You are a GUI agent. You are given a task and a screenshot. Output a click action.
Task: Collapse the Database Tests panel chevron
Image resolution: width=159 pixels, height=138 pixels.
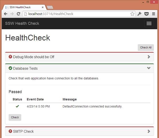point(149,68)
